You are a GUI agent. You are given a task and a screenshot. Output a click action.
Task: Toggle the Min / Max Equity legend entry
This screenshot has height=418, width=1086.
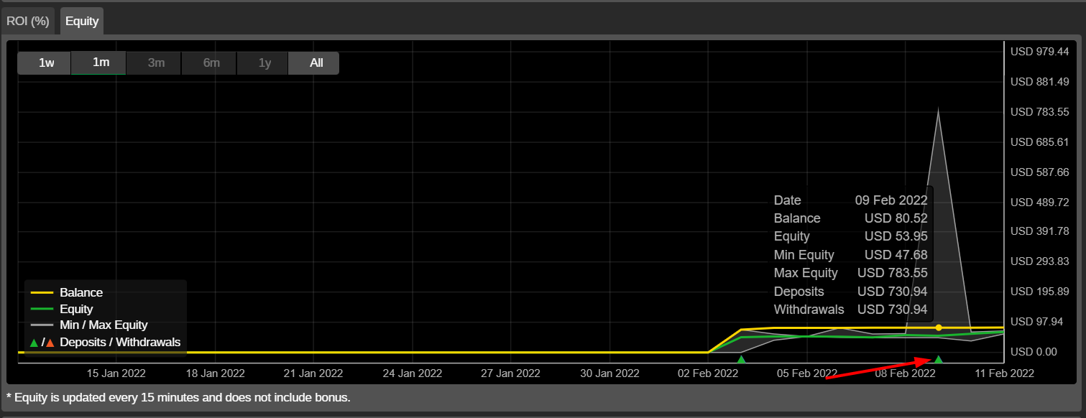(103, 325)
